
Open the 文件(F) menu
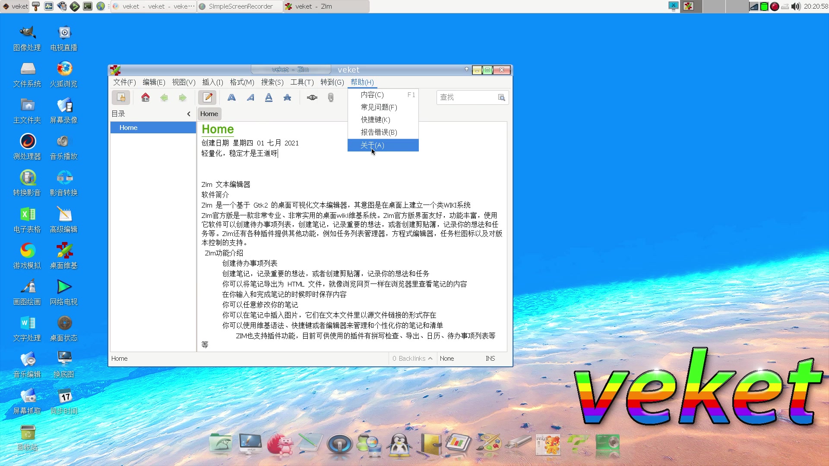(124, 82)
